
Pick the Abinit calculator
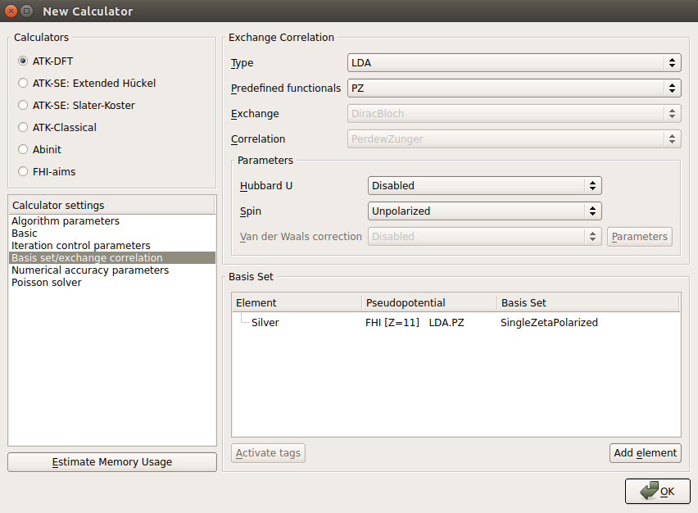coord(40,150)
